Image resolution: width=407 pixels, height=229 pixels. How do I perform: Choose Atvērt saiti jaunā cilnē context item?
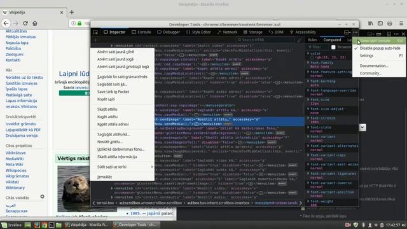[122, 52]
